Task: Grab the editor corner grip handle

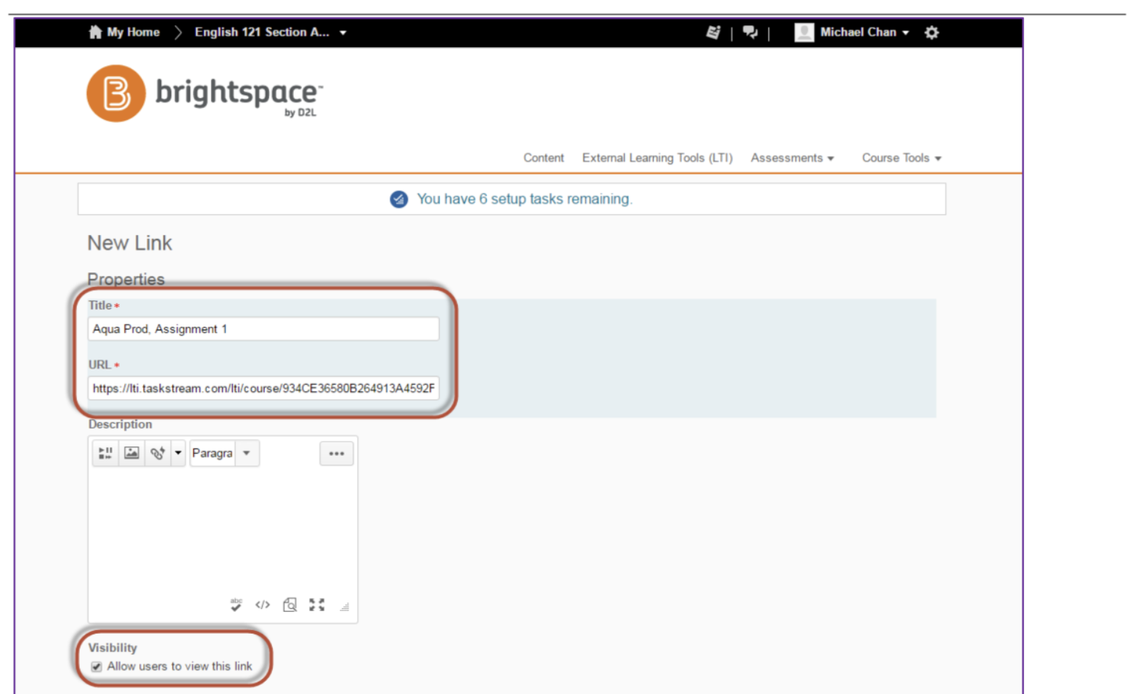Action: pyautogui.click(x=345, y=606)
